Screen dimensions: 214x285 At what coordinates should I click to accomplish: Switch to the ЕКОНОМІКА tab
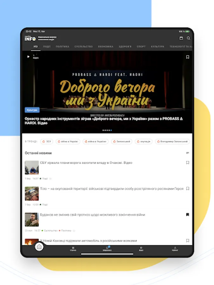point(106,47)
